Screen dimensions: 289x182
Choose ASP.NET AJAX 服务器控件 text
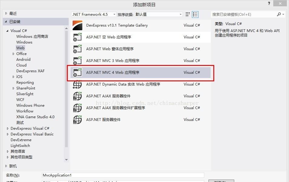coord(108,96)
